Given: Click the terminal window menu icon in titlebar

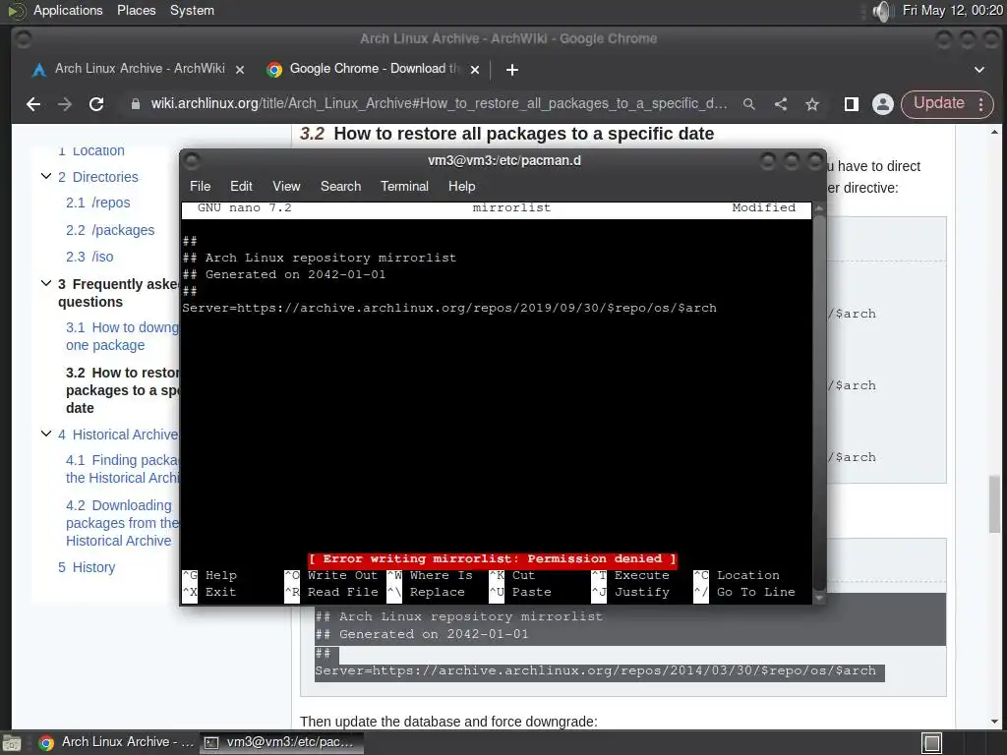Looking at the screenshot, I should point(192,160).
